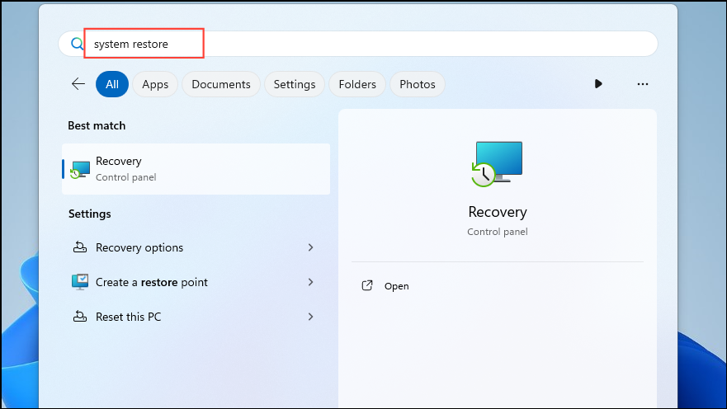
Task: Click the Reset this PC icon
Action: (x=80, y=317)
